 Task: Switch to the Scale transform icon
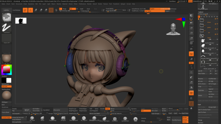click(41, 10)
